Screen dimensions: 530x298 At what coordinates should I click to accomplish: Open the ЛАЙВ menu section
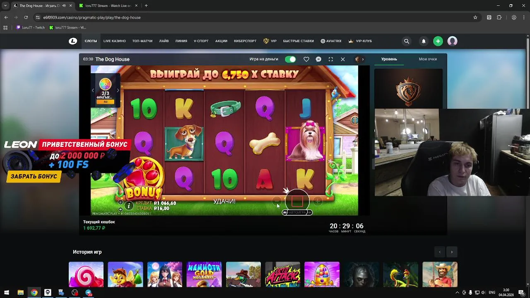click(x=164, y=41)
